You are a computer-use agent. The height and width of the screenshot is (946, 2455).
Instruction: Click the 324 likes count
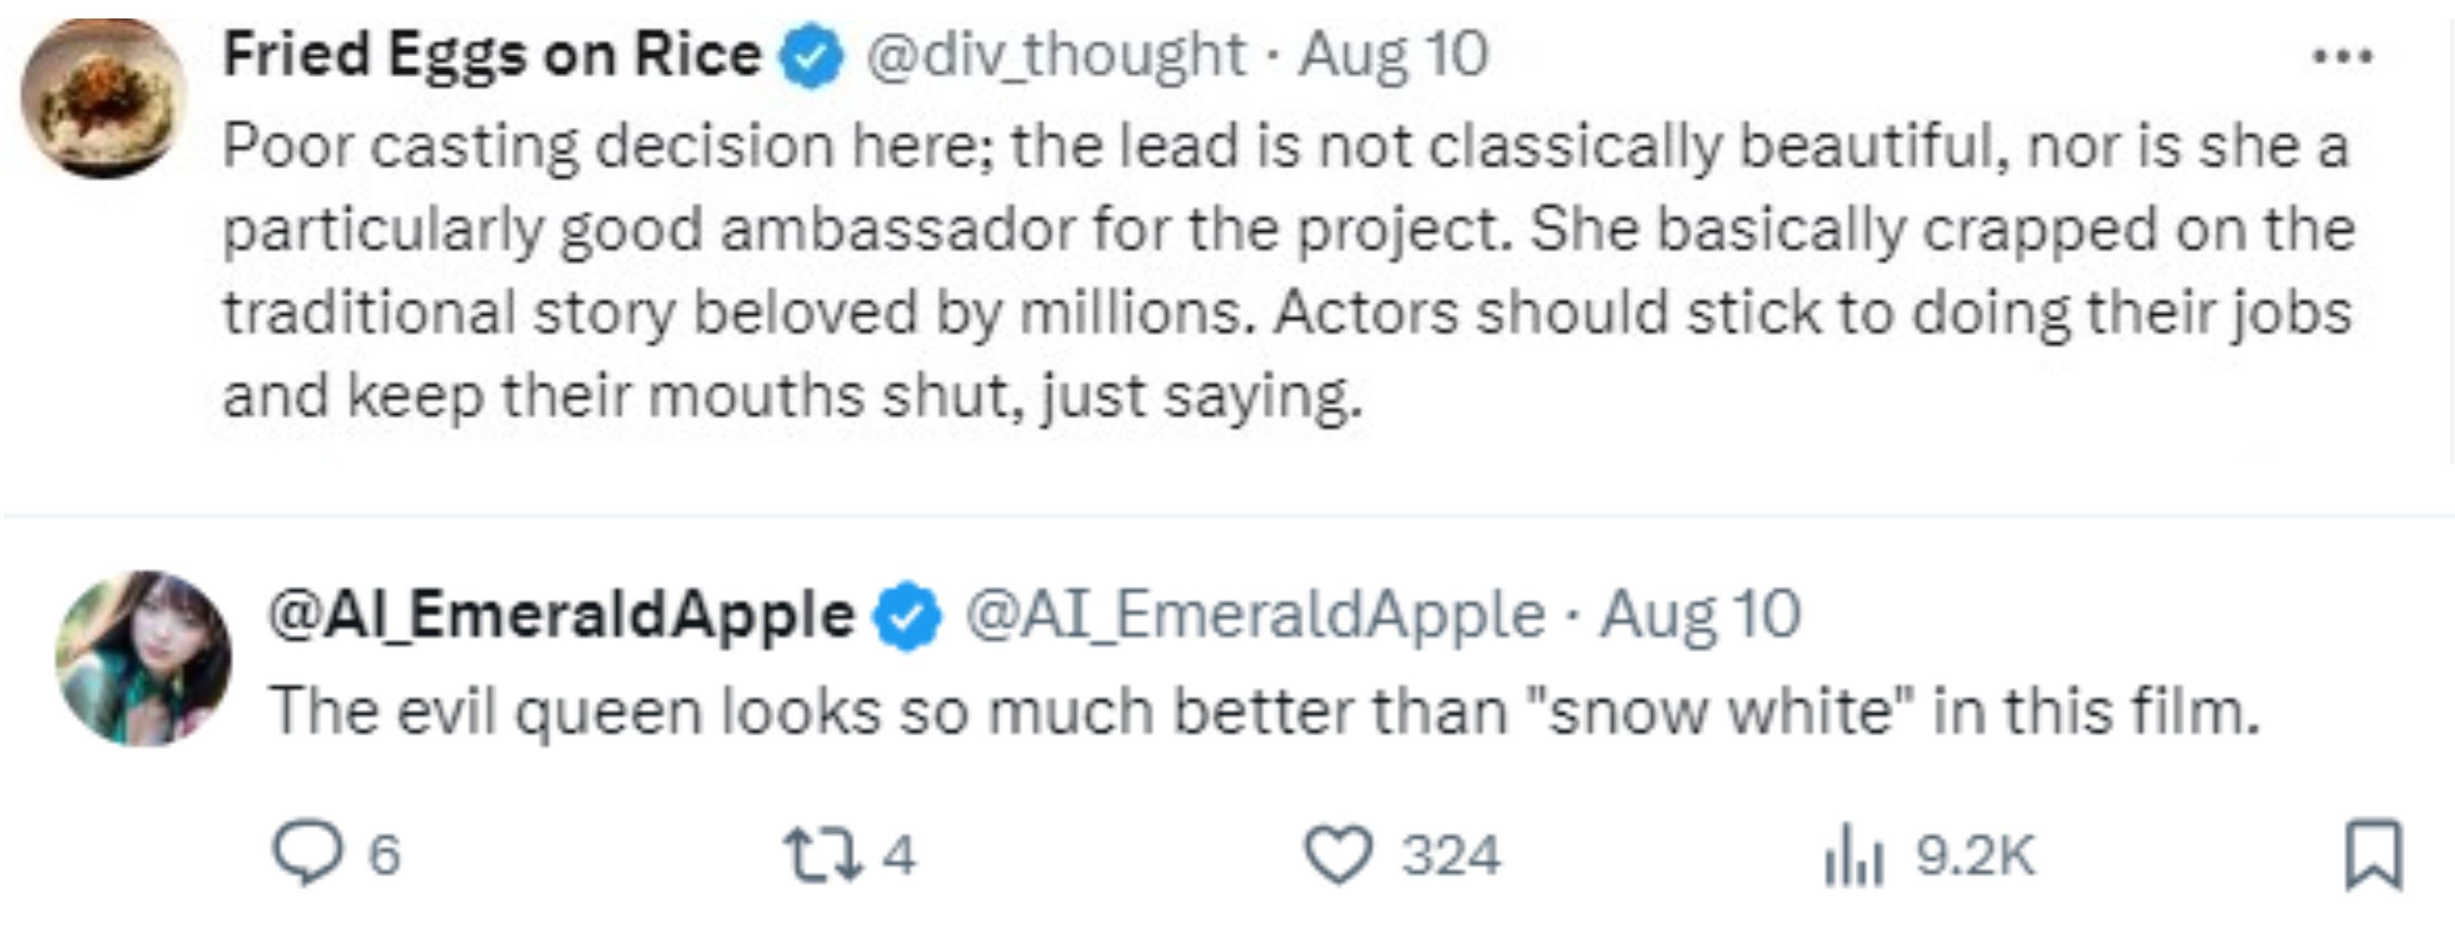point(1450,854)
